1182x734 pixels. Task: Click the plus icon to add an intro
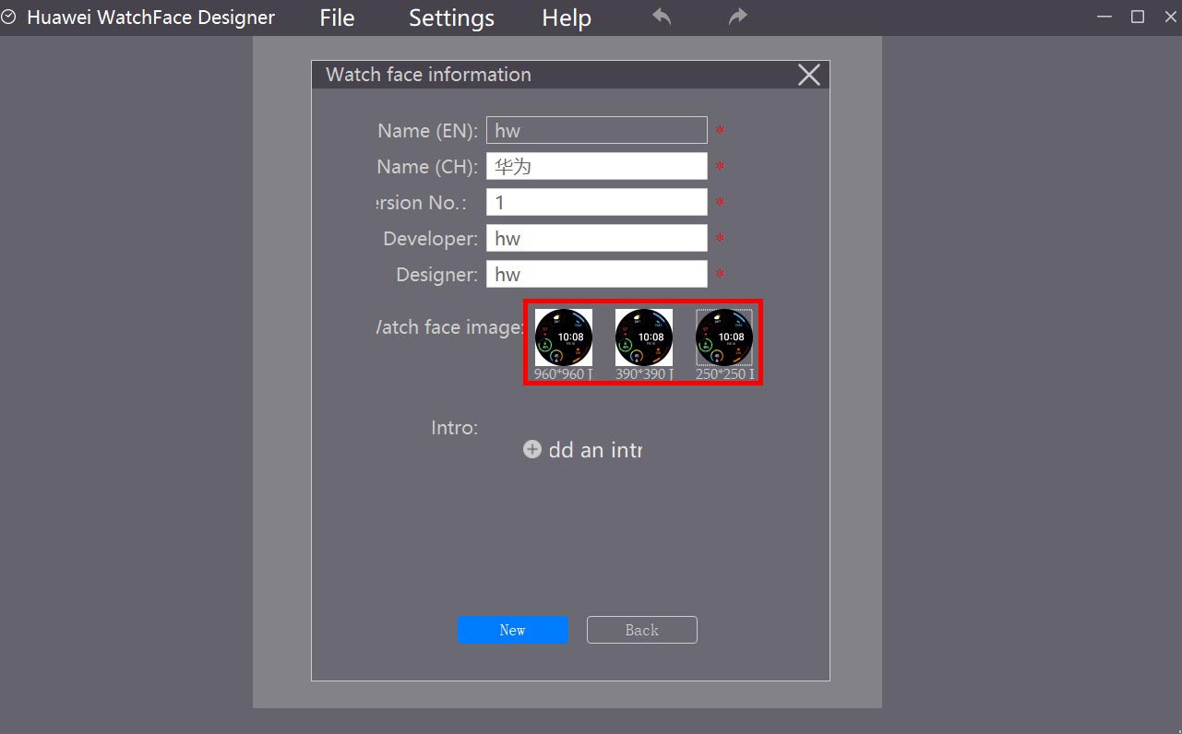[532, 449]
